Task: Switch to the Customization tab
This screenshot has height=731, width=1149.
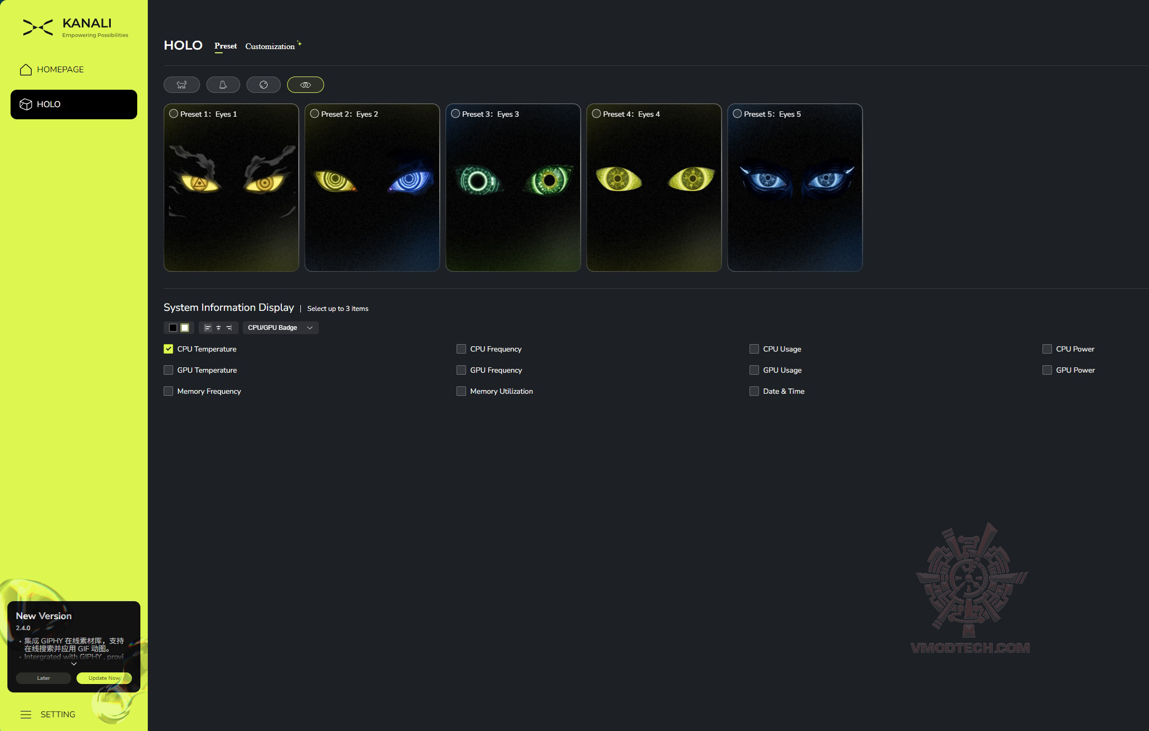Action: 270,46
